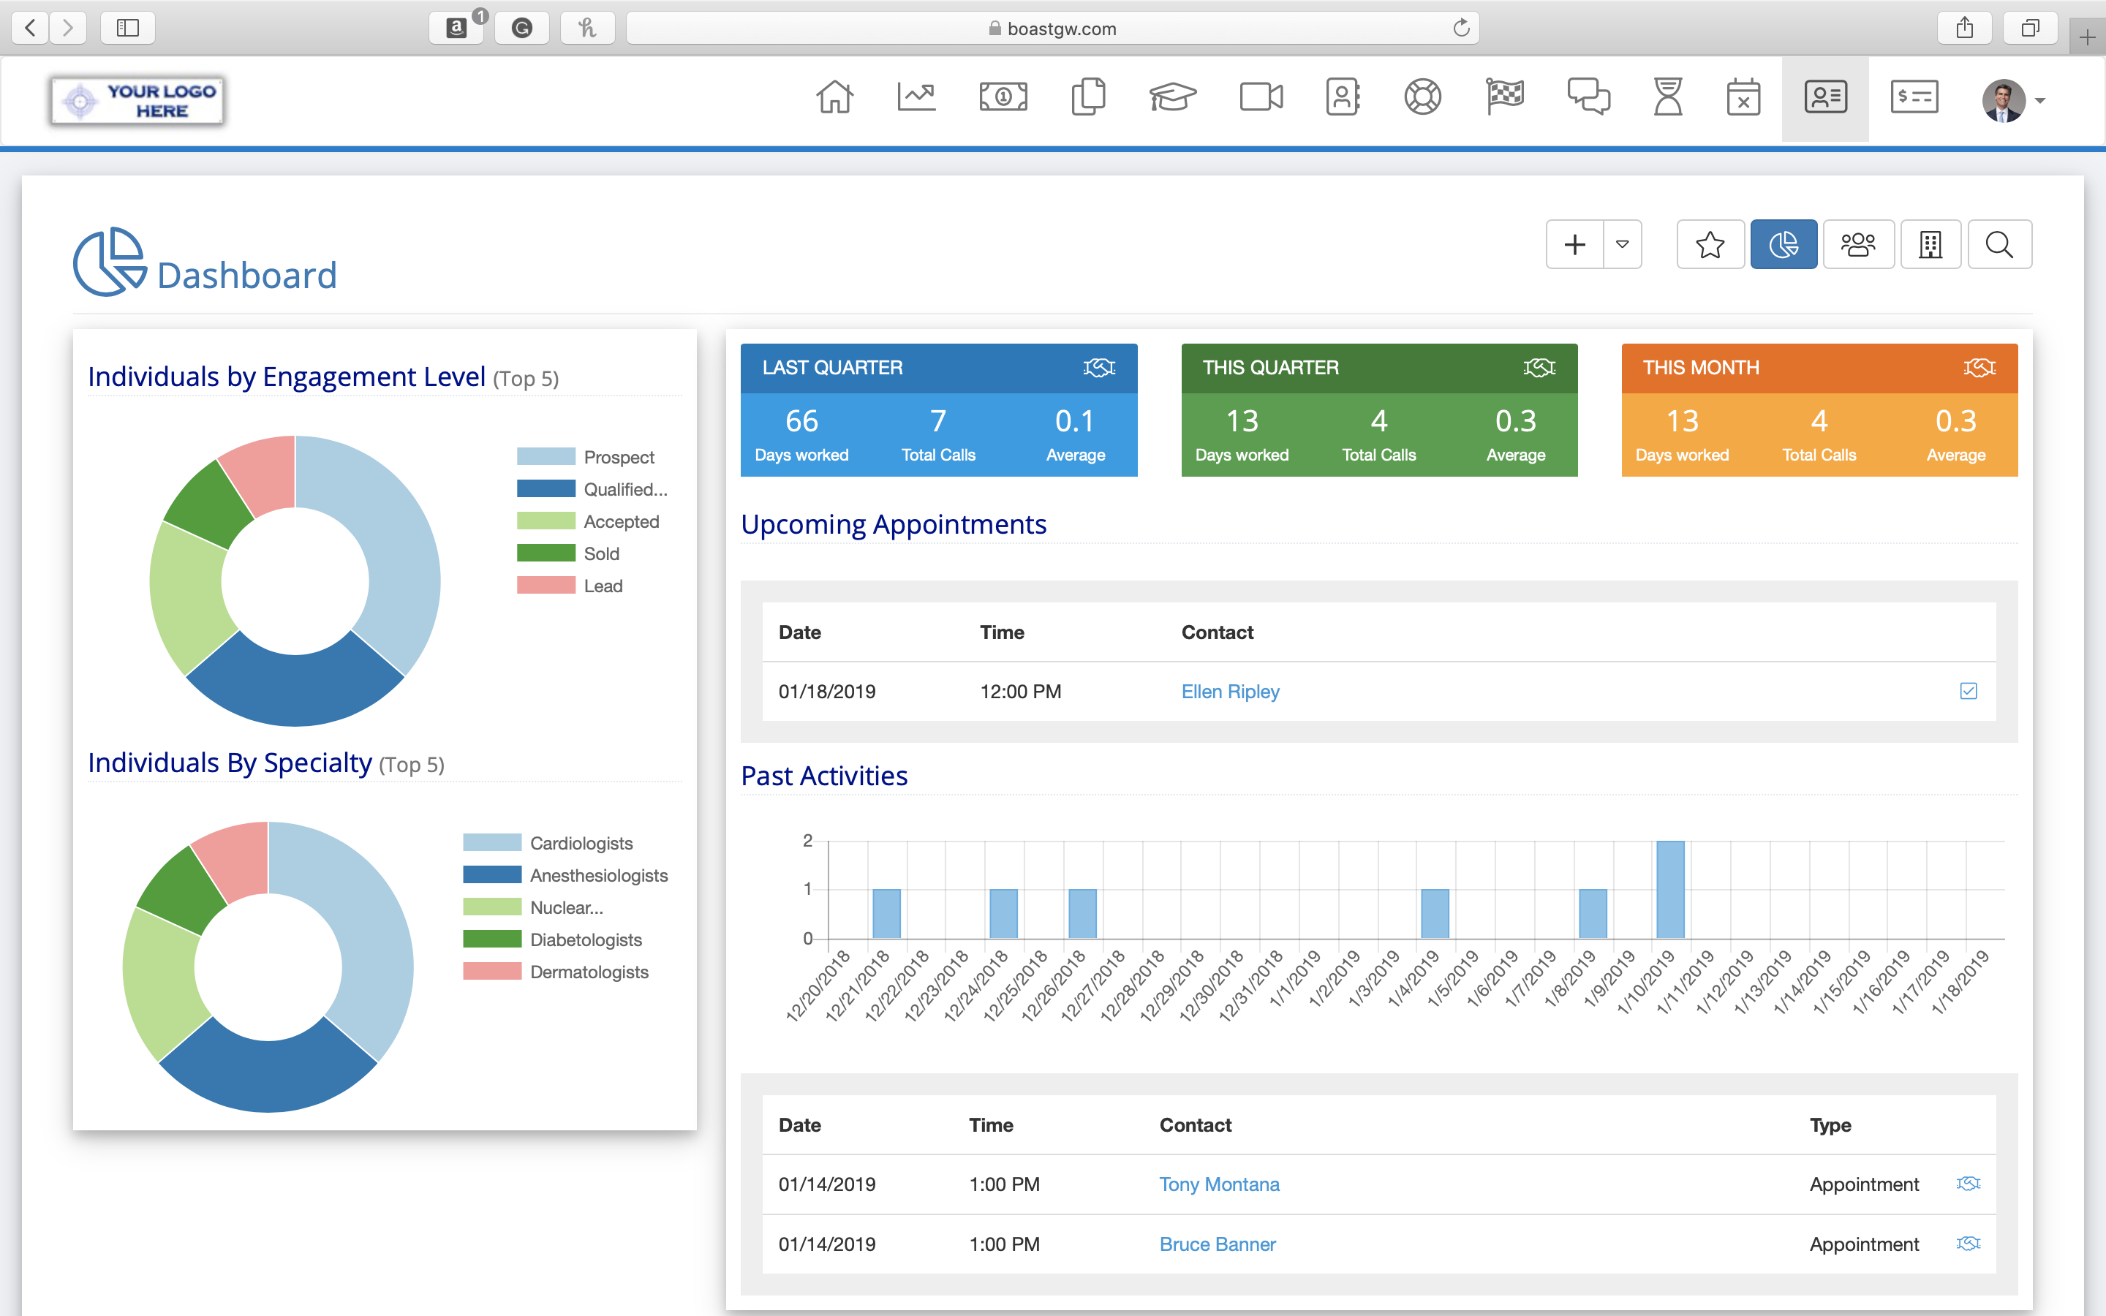The height and width of the screenshot is (1316, 2106).
Task: Toggle the Prospect legend item
Action: coord(618,457)
